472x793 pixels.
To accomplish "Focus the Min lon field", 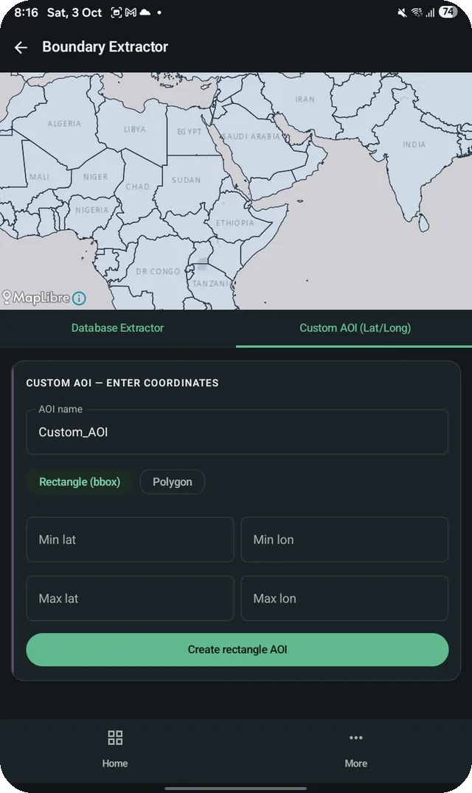I will click(x=344, y=539).
